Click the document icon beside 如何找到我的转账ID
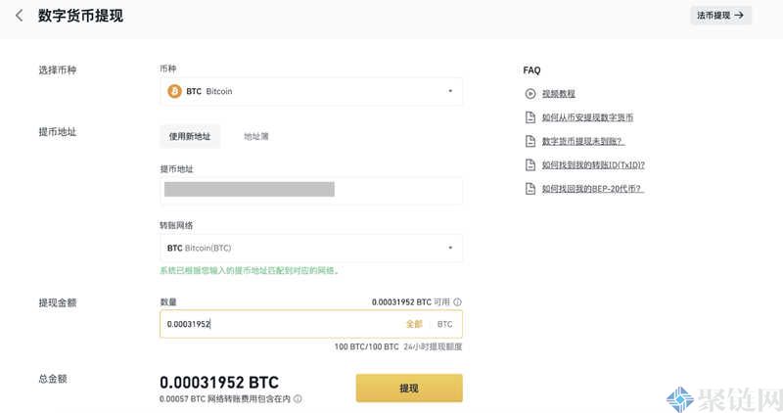 tap(530, 164)
